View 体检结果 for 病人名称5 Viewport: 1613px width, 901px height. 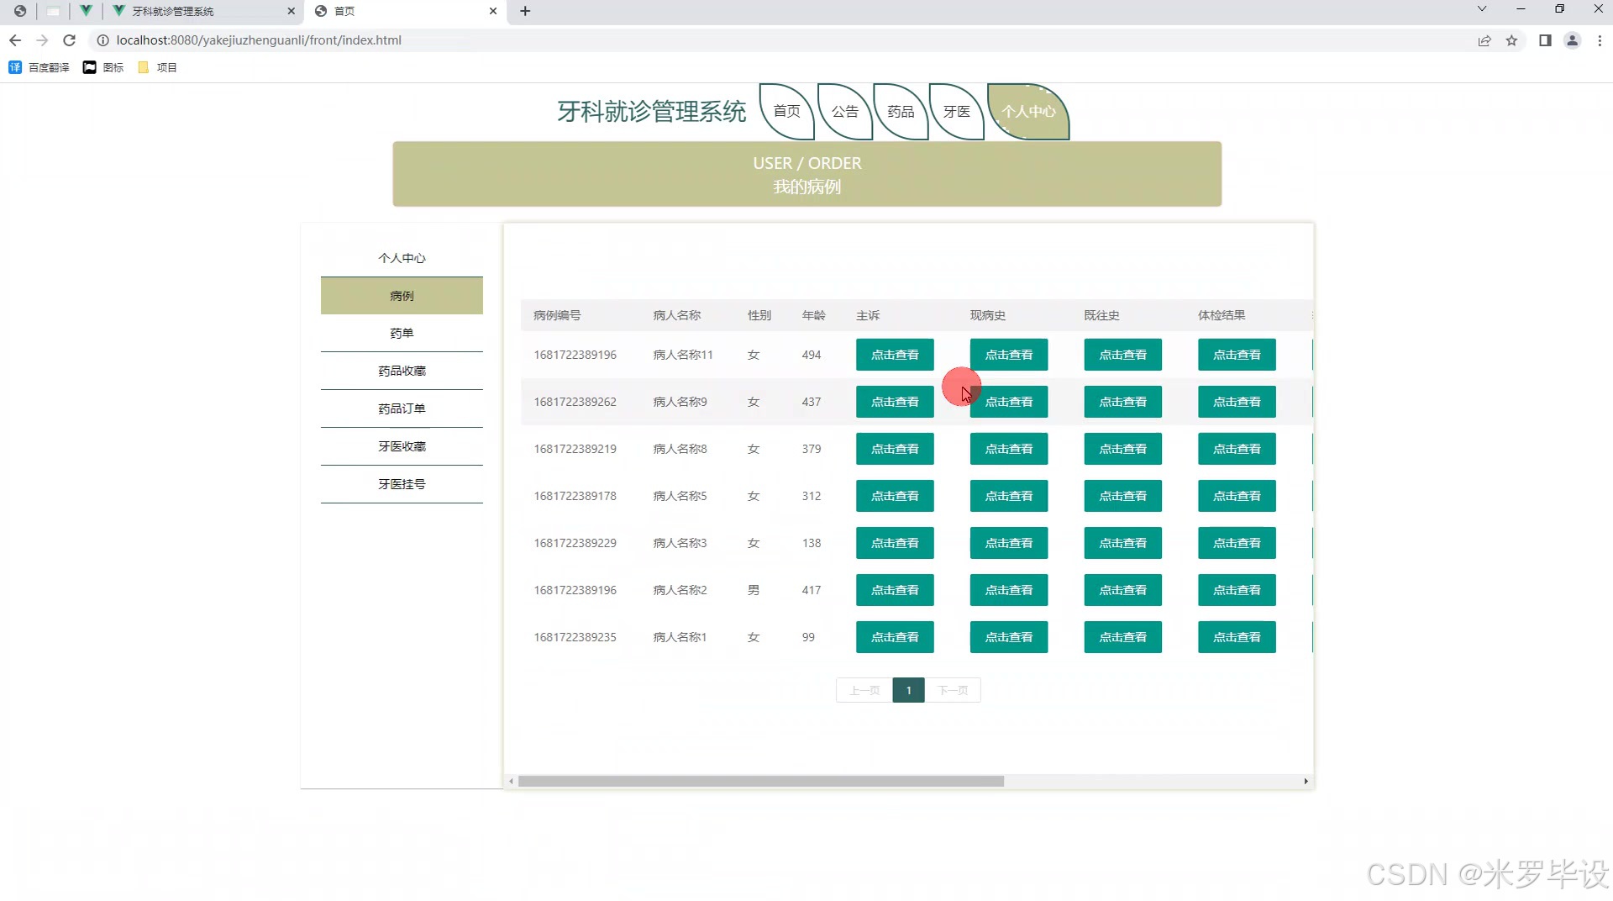[1237, 496]
